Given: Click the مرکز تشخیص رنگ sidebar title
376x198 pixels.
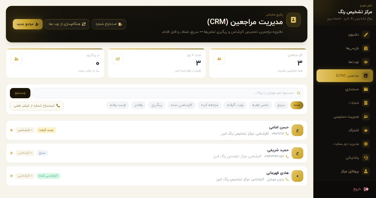Looking at the screenshot, I should click(355, 12).
